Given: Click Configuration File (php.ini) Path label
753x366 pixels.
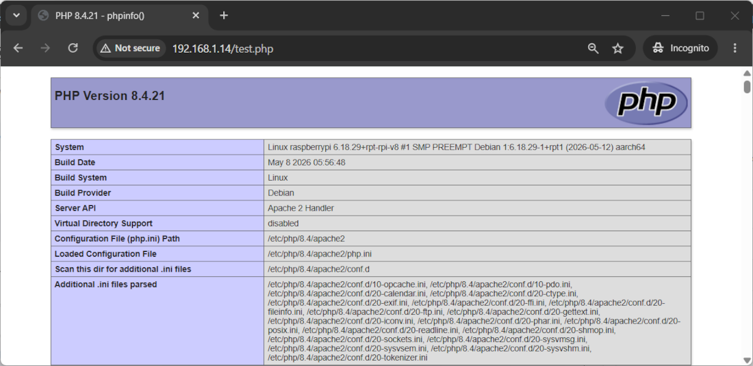Looking at the screenshot, I should (117, 239).
